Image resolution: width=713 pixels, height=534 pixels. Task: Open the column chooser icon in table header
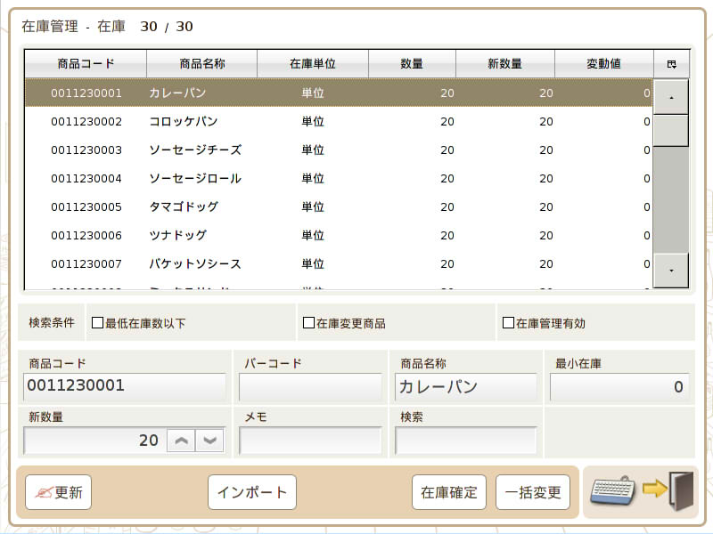click(x=671, y=64)
